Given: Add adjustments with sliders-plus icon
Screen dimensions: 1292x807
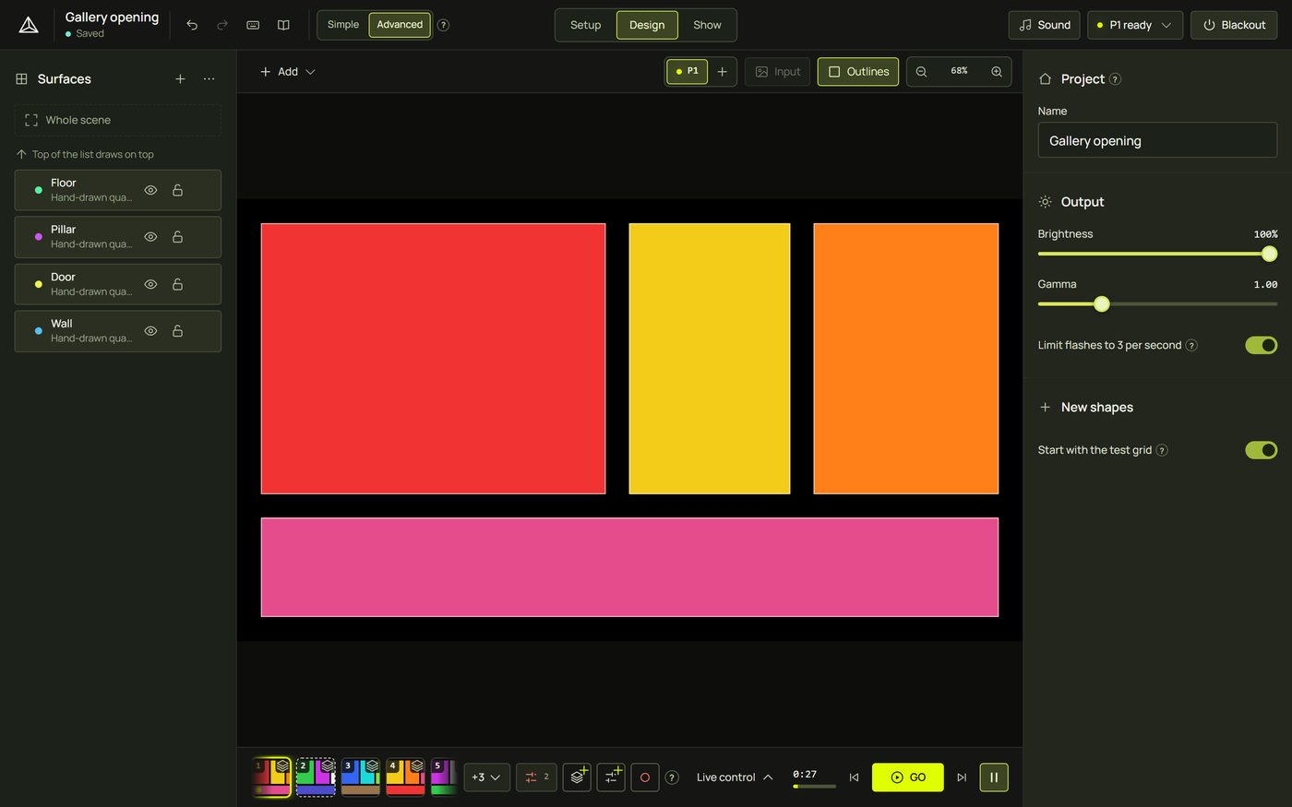Looking at the screenshot, I should (x=611, y=777).
